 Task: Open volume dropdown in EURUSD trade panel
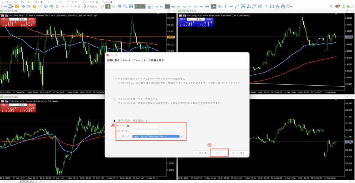pyautogui.click(x=10, y=105)
